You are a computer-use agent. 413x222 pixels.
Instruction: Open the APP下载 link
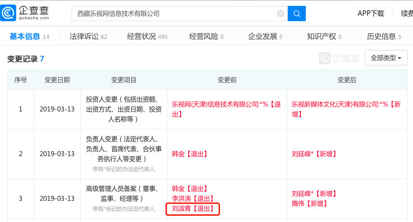371,14
